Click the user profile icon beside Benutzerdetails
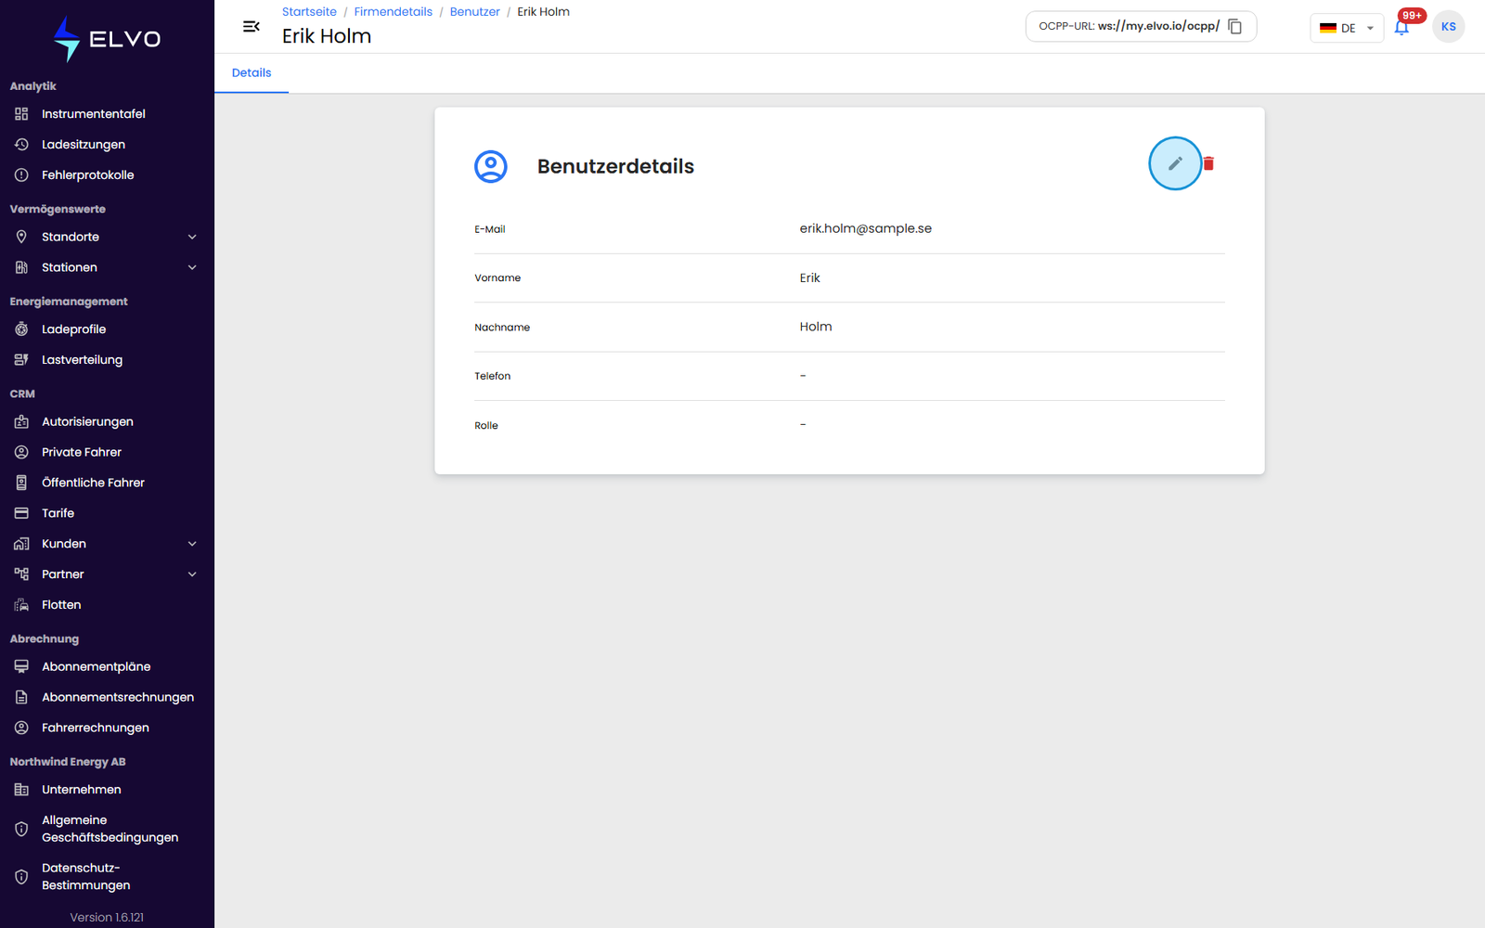 [491, 166]
